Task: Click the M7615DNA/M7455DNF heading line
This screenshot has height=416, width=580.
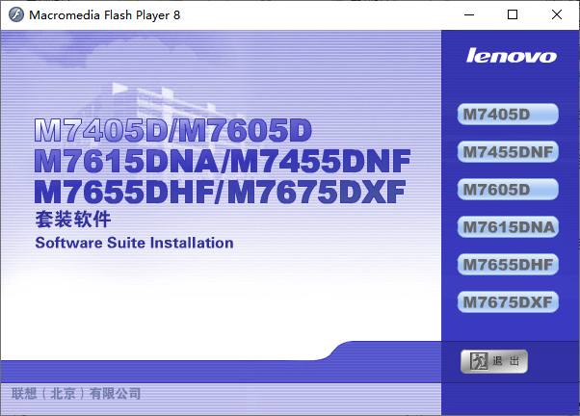Action: 222,159
